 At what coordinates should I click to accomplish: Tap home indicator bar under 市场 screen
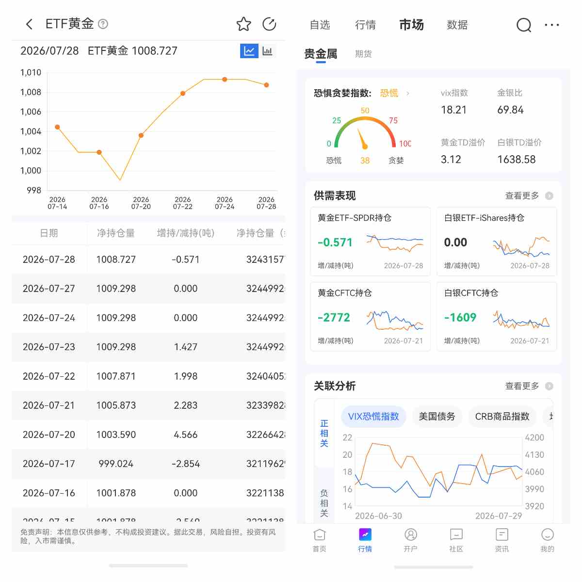point(434,567)
